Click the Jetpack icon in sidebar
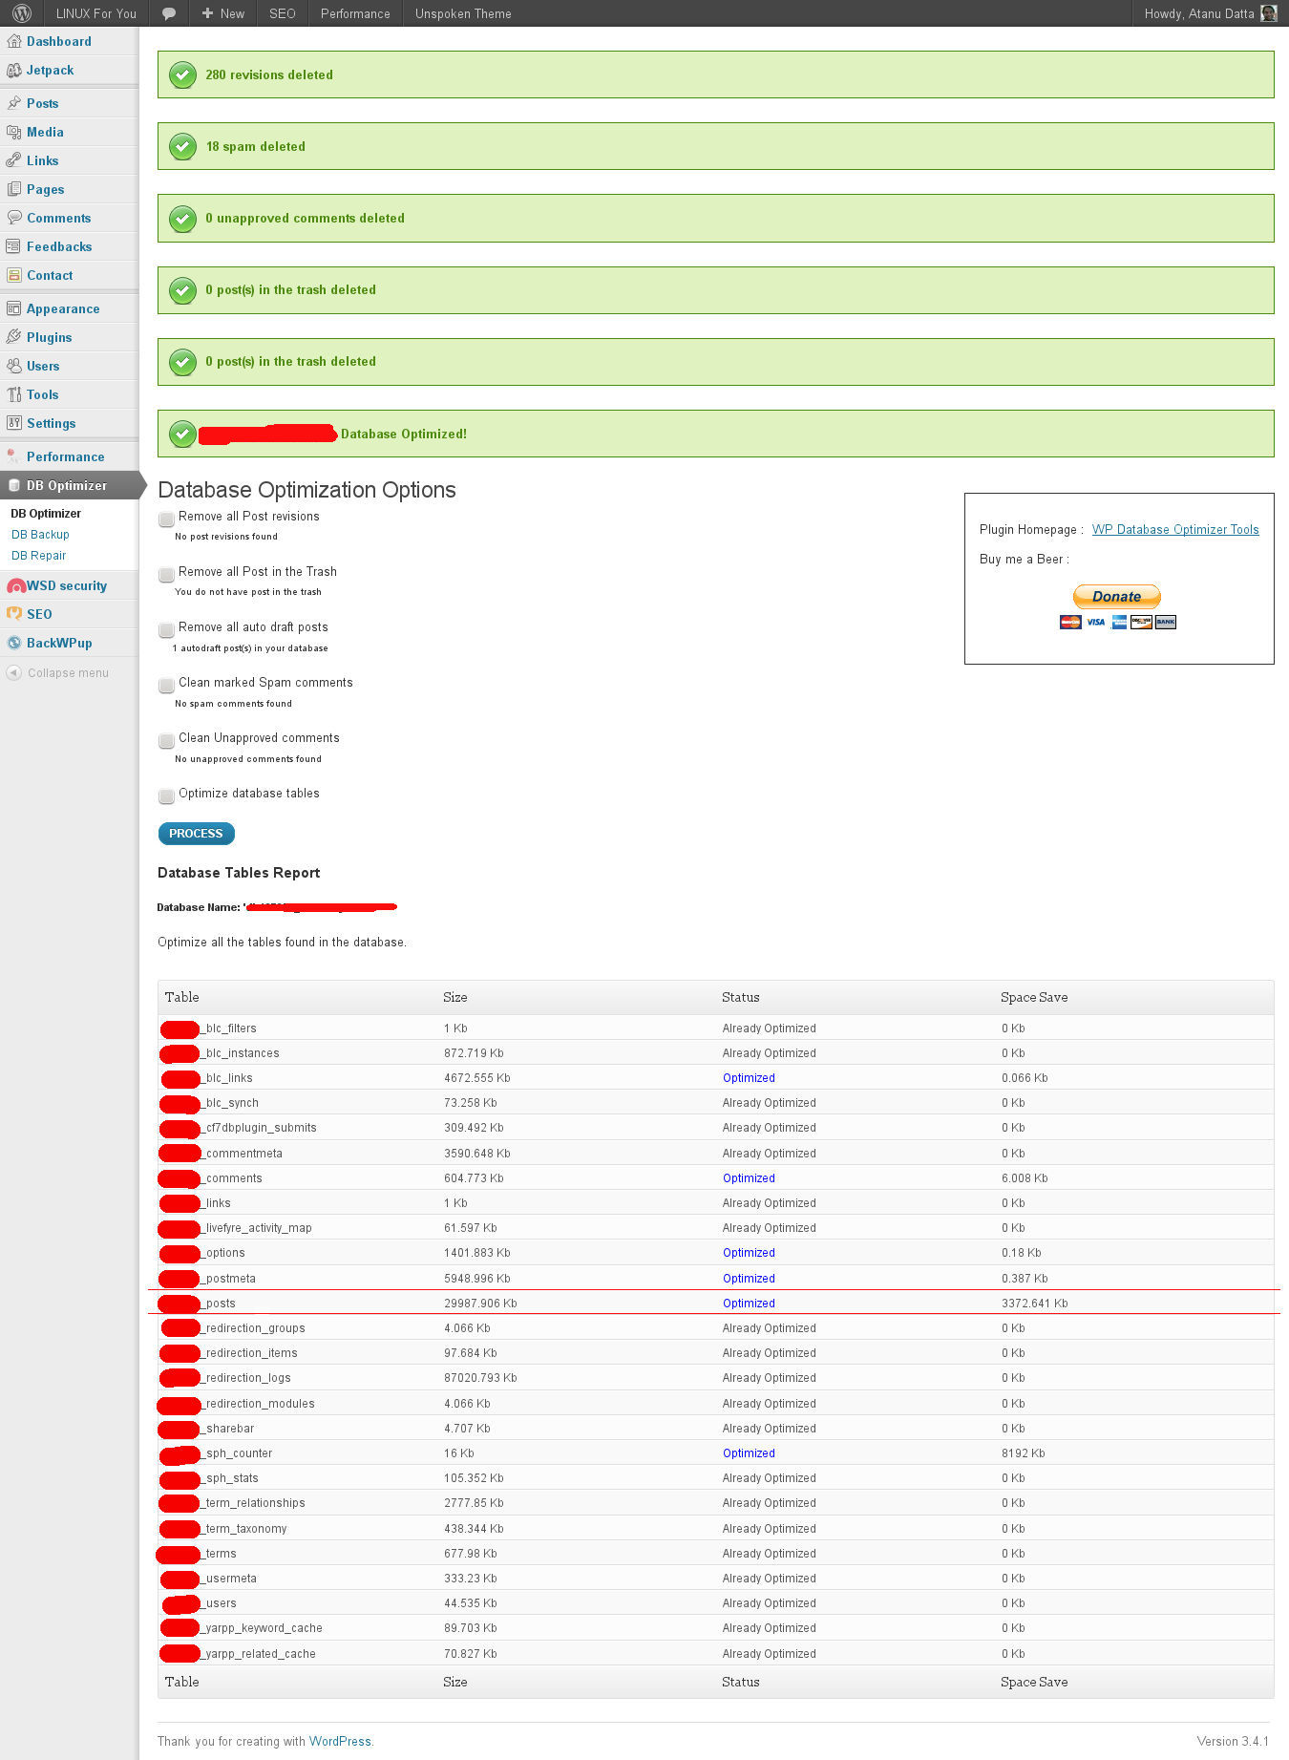This screenshot has width=1289, height=1760. click(x=13, y=70)
